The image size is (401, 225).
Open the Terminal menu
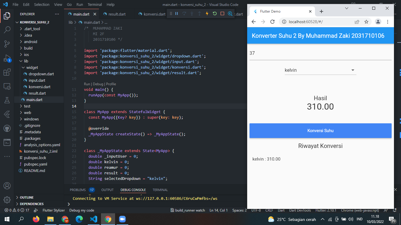tap(95, 4)
